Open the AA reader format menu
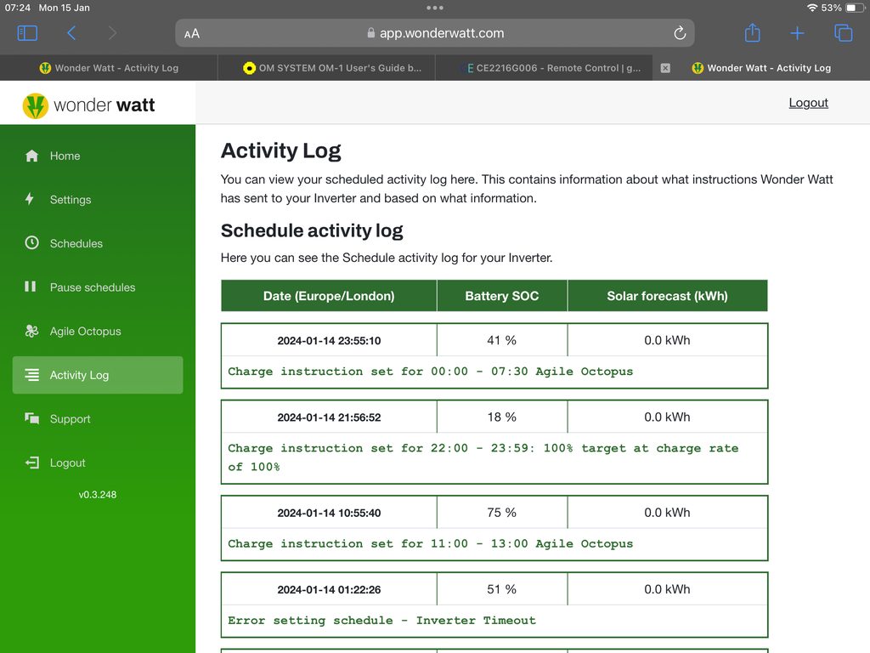 pyautogui.click(x=192, y=34)
